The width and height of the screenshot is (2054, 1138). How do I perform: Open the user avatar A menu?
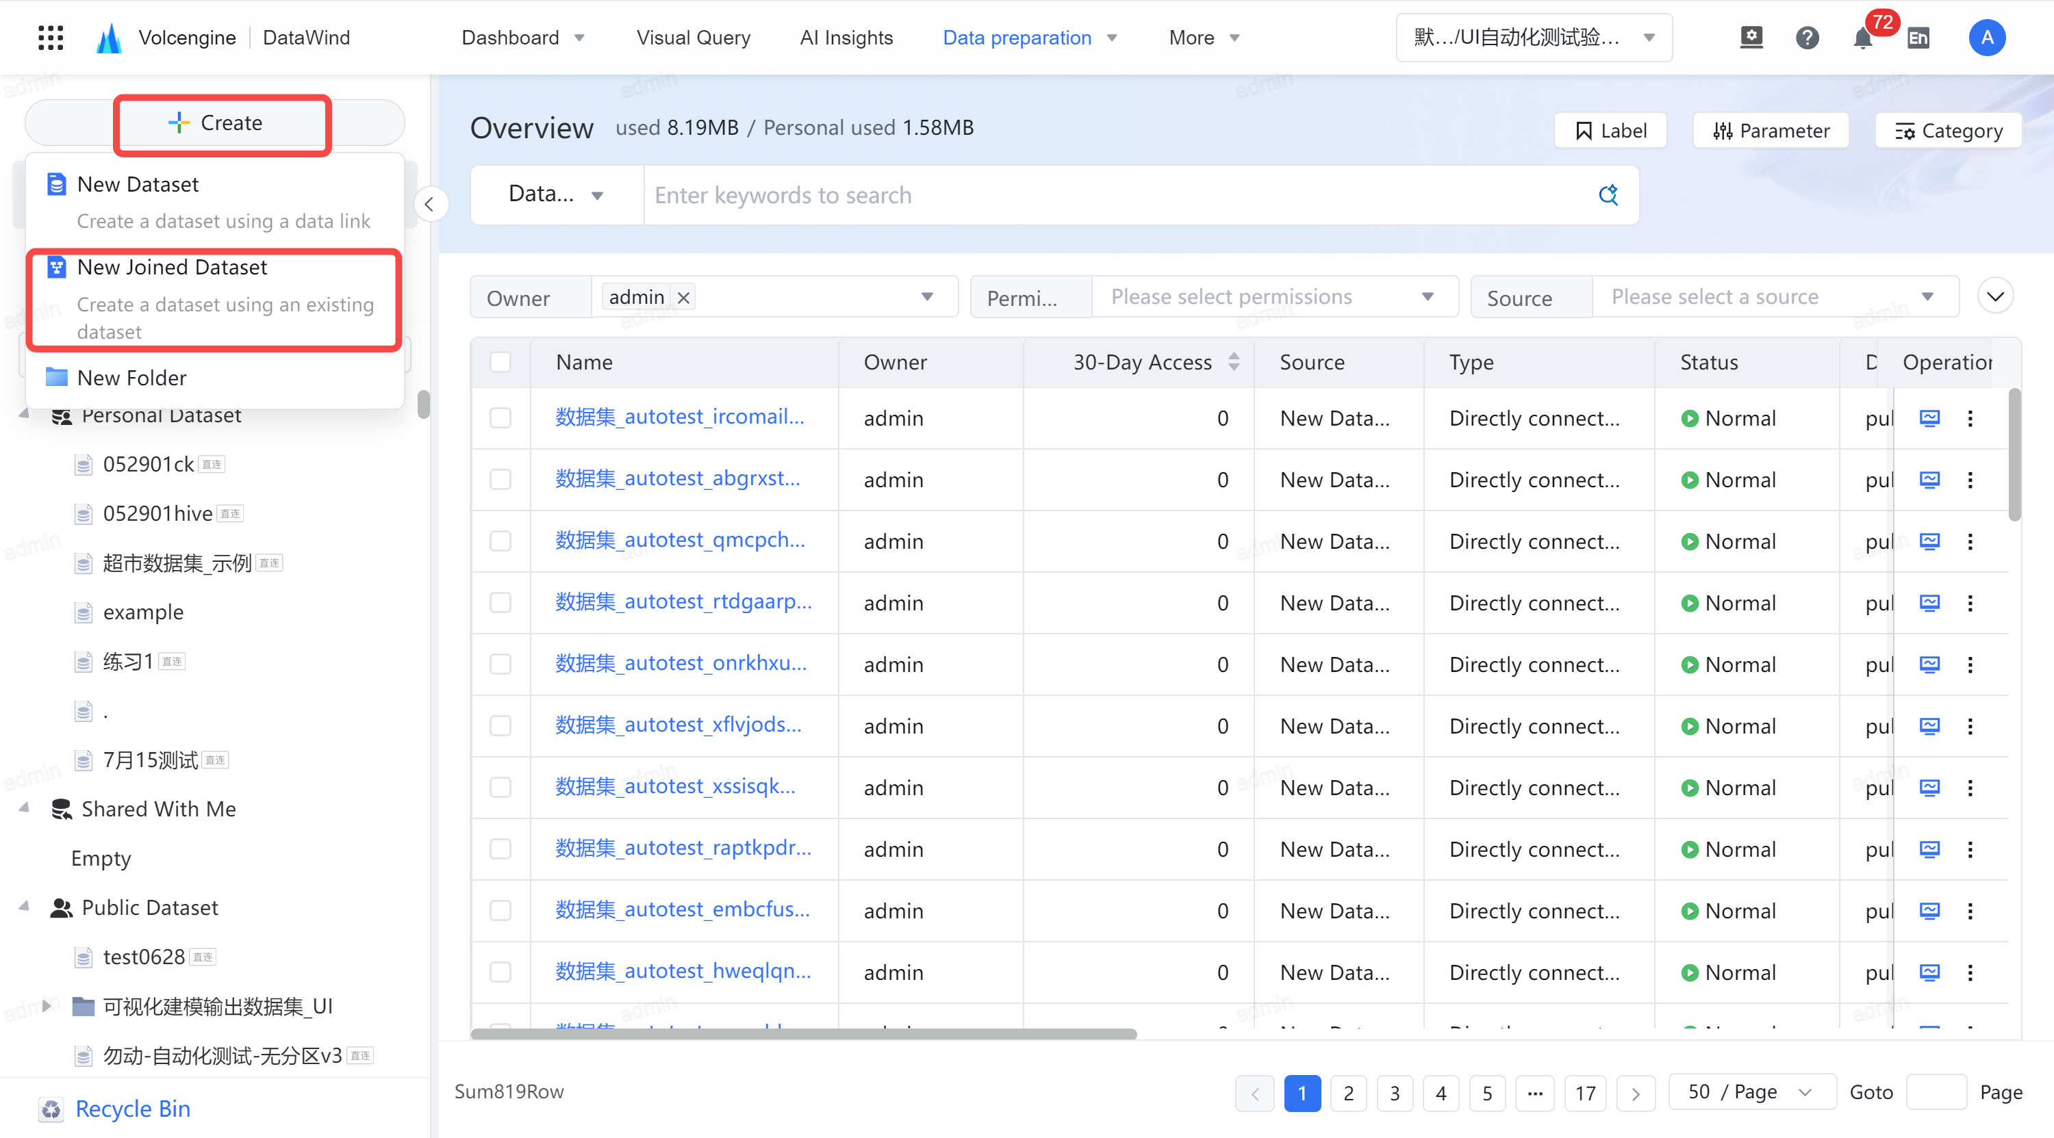tap(1987, 38)
